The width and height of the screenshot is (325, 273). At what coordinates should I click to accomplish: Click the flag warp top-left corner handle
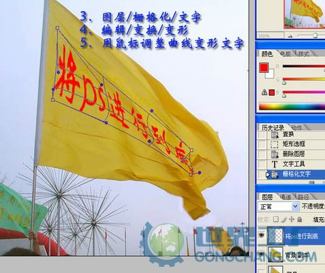[x=57, y=28]
